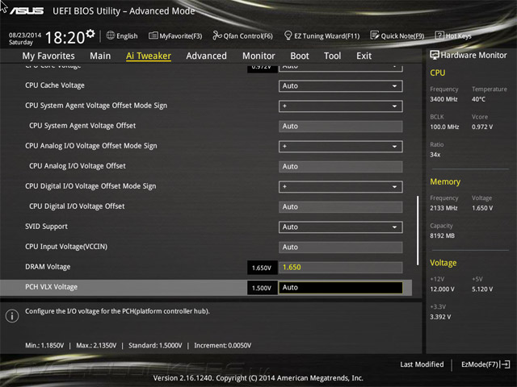
Task: Open CPU System Agent Voltage Offset Mode Sign dropdown
Action: (341, 106)
